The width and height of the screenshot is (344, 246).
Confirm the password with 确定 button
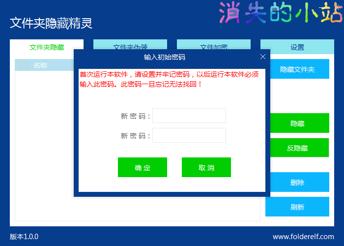coord(143,167)
